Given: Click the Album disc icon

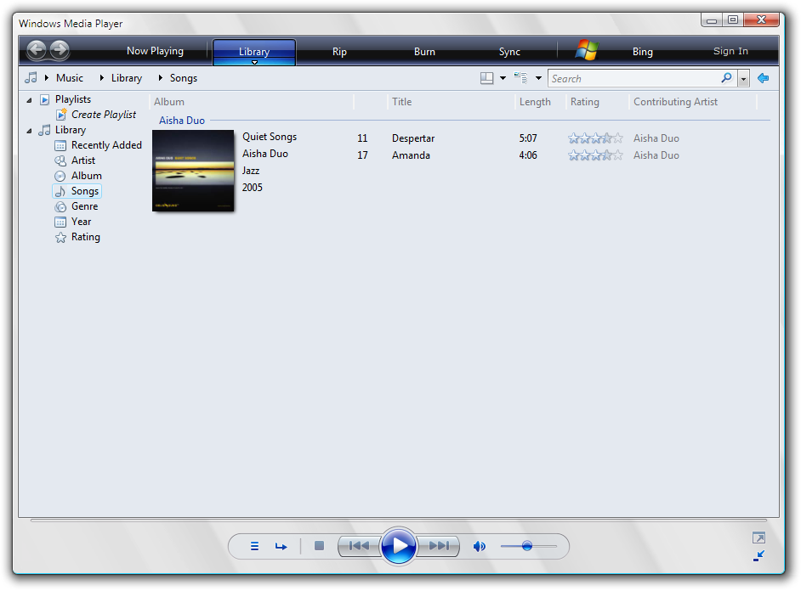Looking at the screenshot, I should (x=60, y=176).
